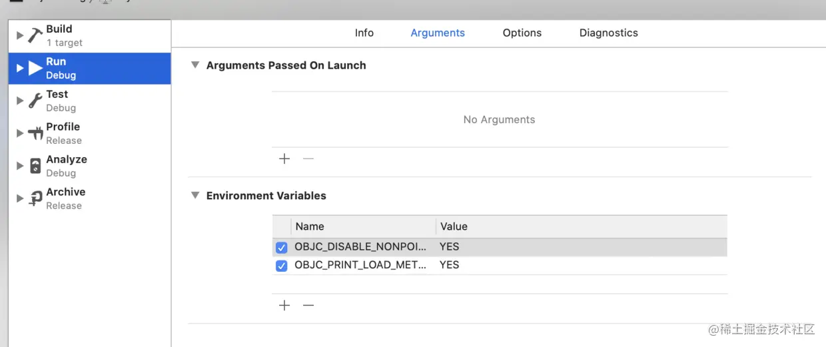826x347 pixels.
Task: Click the Name column header
Action: coord(364,226)
